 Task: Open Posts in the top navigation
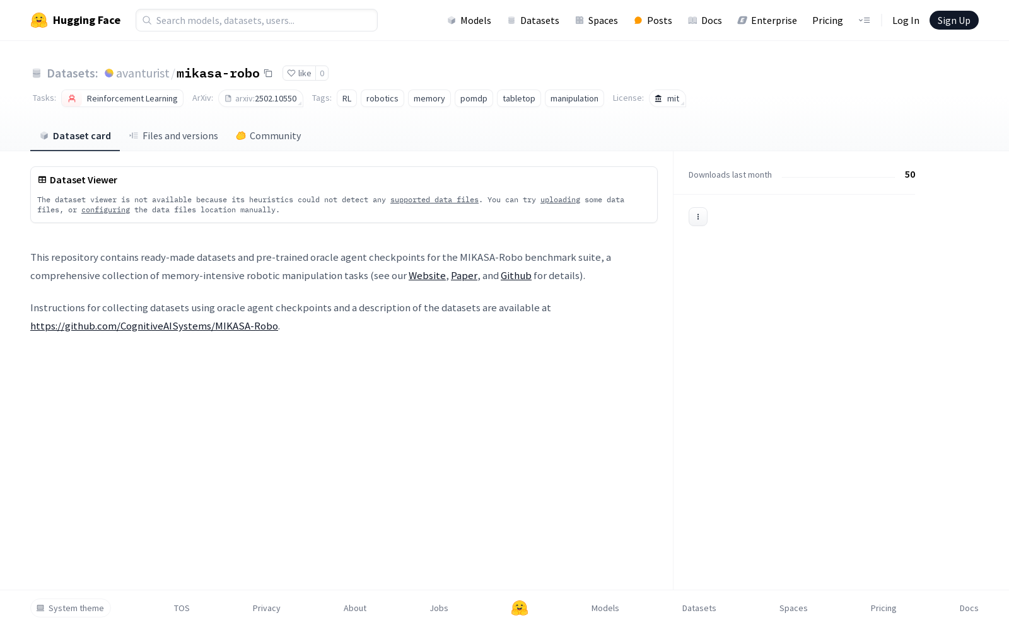tap(653, 20)
